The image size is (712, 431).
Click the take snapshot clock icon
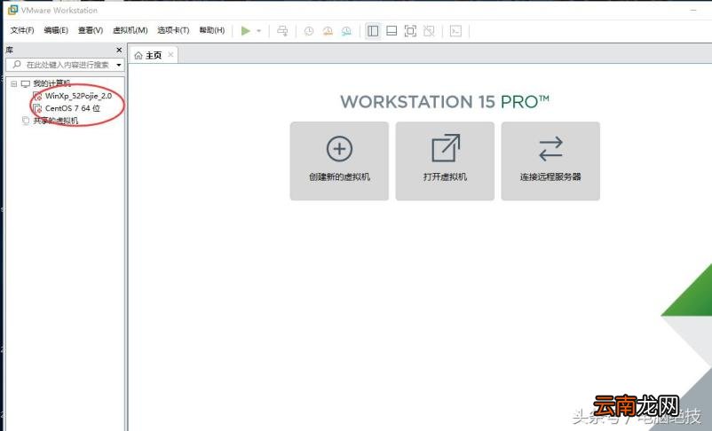tap(309, 31)
